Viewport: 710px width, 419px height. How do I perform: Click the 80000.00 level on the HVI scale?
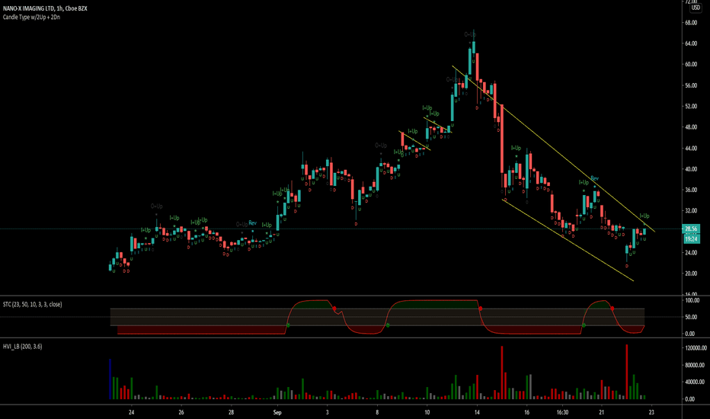(695, 365)
